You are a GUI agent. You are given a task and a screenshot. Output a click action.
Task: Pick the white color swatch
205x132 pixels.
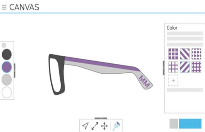coord(7,92)
